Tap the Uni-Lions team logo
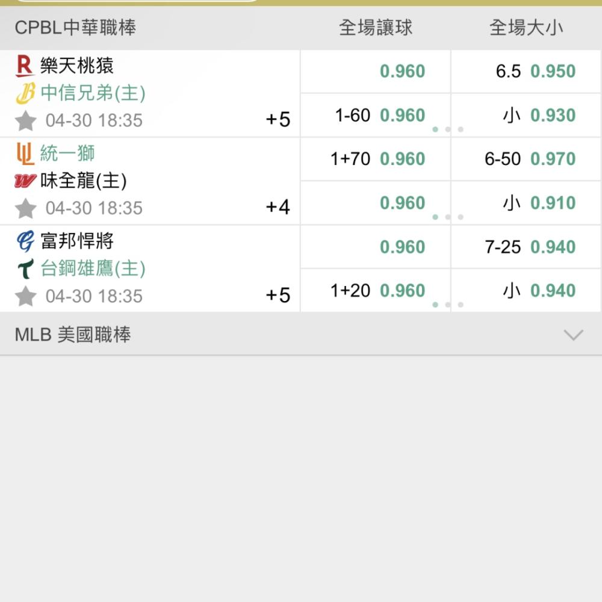This screenshot has height=602, width=602. (25, 154)
